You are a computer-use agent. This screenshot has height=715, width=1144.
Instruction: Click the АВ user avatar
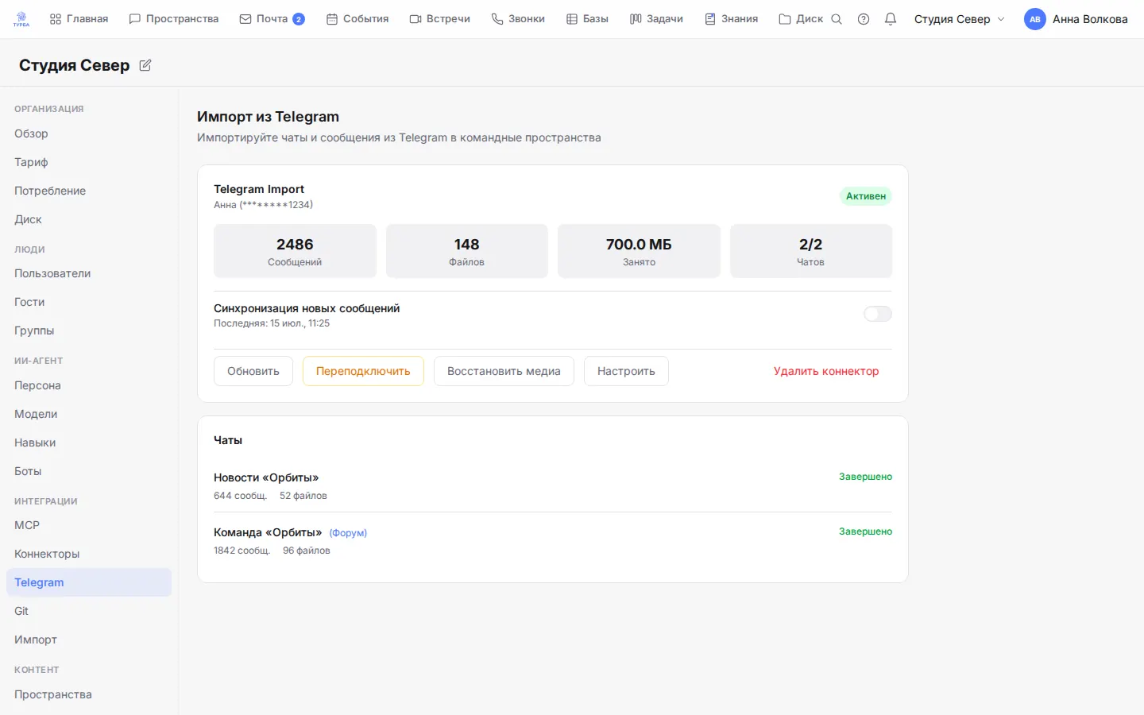[x=1035, y=19]
